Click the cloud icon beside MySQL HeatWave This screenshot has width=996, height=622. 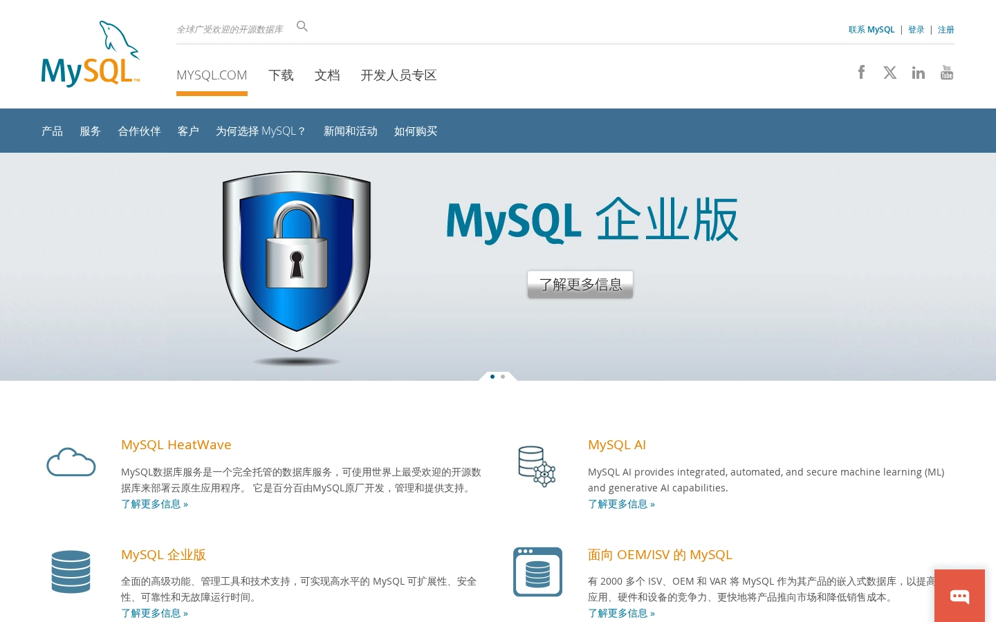71,462
